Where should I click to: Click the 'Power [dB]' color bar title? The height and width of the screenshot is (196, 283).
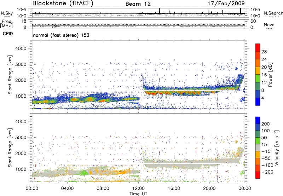[x=270, y=75]
